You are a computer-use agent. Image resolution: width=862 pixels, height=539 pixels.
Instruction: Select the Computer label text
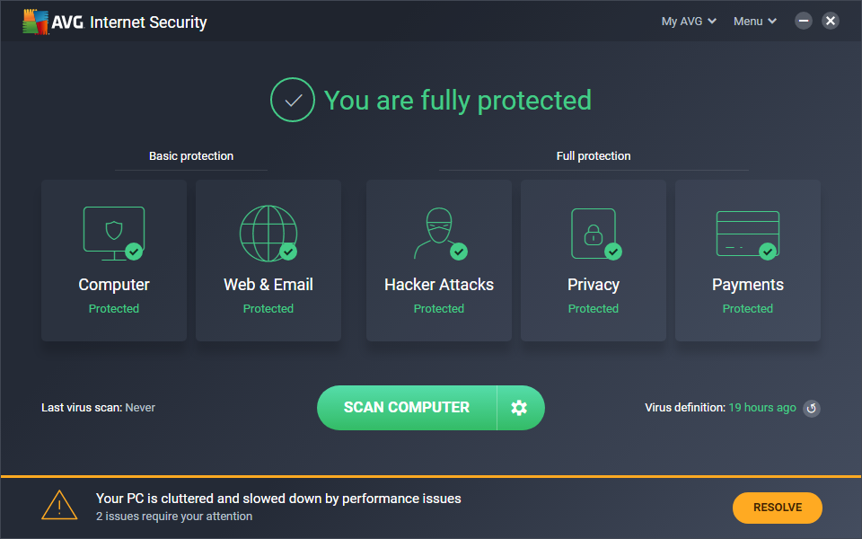click(x=114, y=285)
